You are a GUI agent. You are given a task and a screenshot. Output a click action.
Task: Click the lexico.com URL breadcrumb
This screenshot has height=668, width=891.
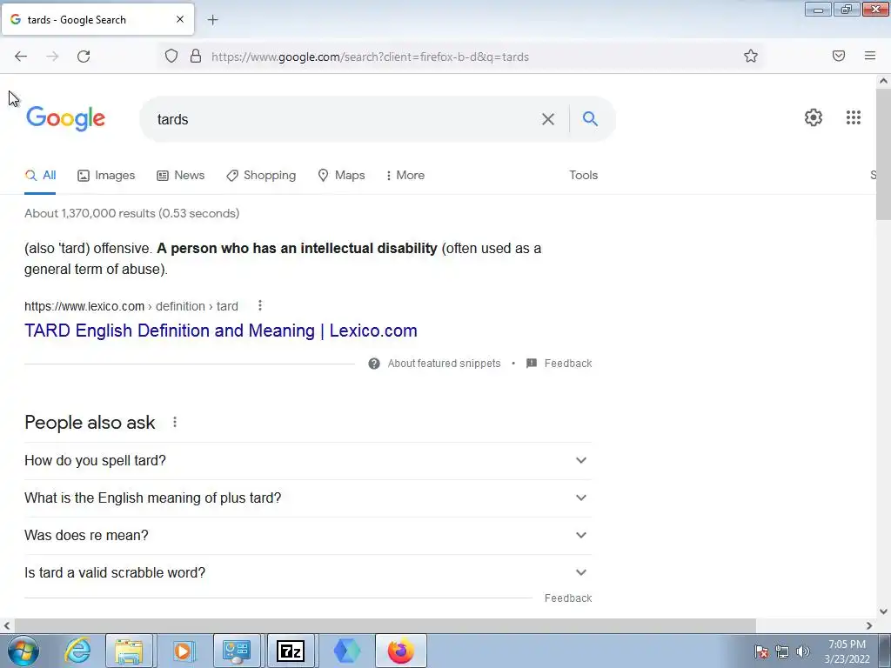click(131, 306)
